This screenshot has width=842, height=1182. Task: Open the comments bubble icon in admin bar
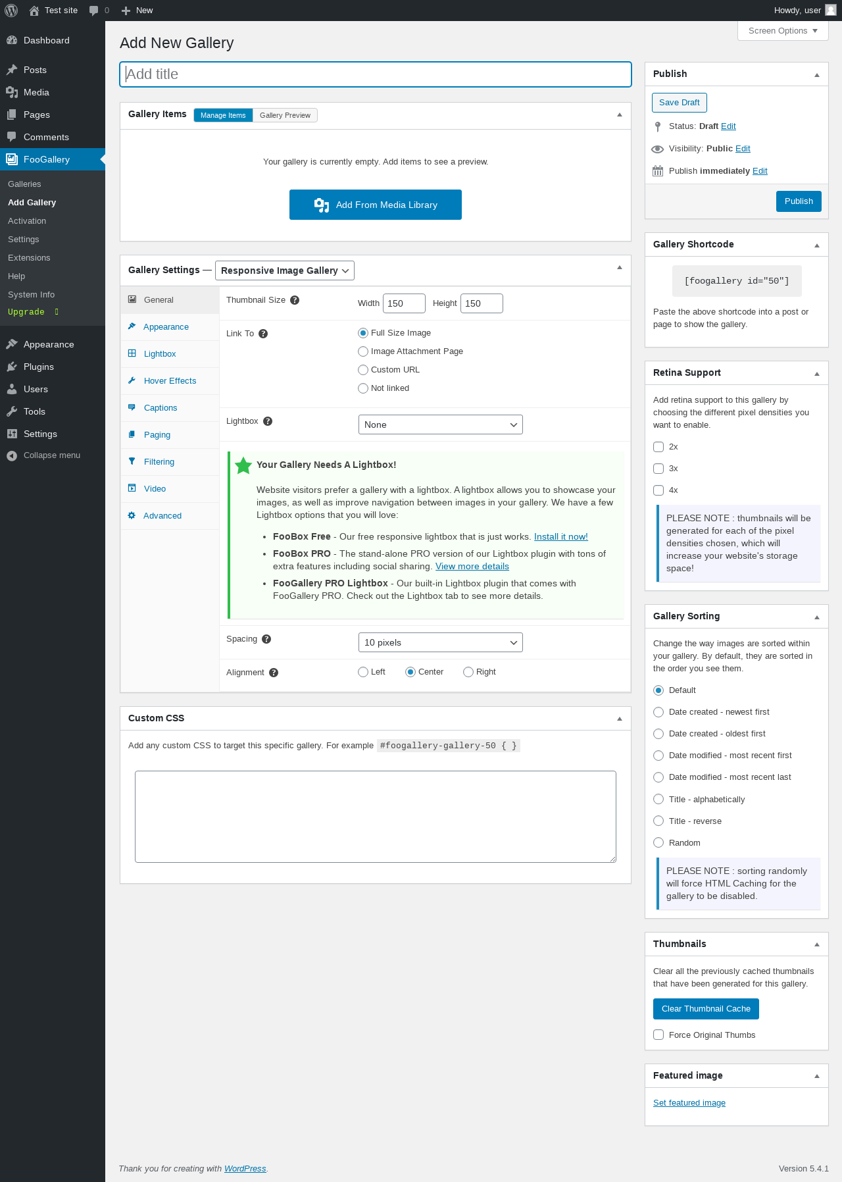point(94,11)
